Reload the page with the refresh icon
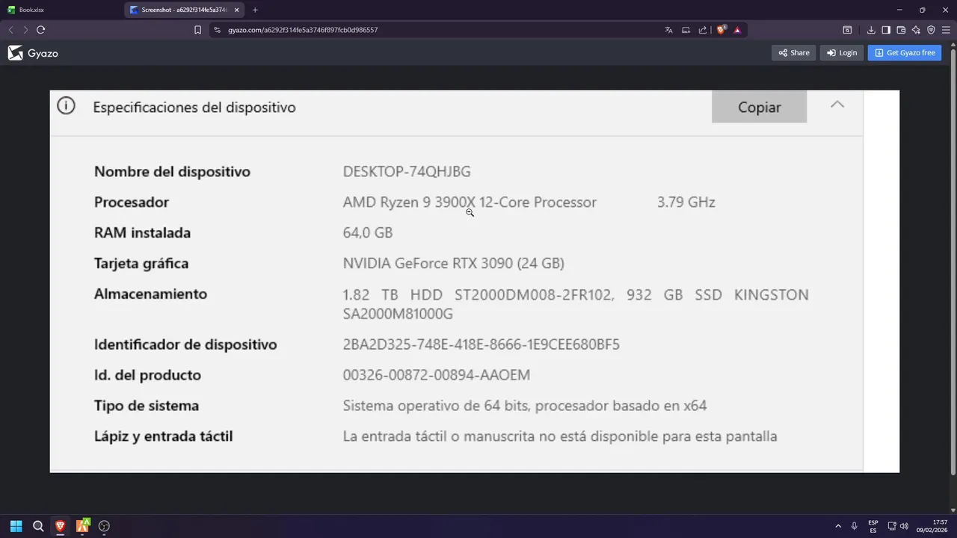957x538 pixels. pyautogui.click(x=40, y=30)
